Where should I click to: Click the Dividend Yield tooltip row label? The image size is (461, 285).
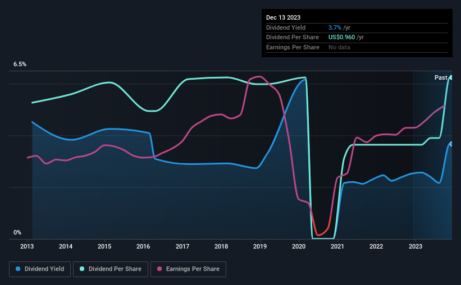click(286, 27)
